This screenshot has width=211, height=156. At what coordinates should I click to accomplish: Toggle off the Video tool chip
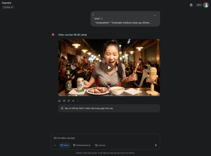pyautogui.click(x=65, y=145)
